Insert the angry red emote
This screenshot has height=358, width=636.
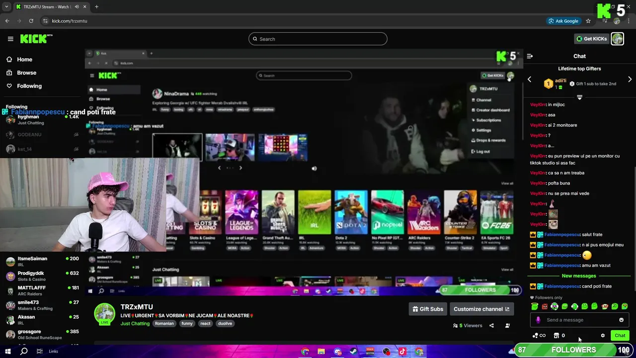click(x=545, y=306)
